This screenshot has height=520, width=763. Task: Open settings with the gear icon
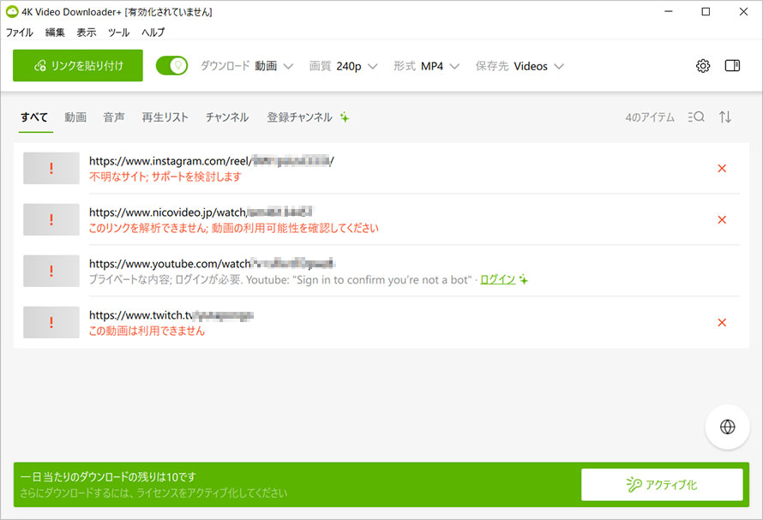(703, 65)
